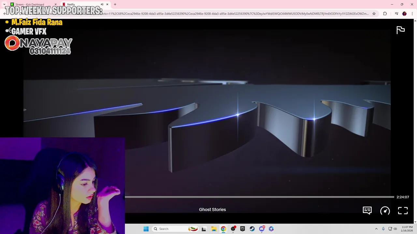This screenshot has width=417, height=234.
Task: Open Task View from the taskbar
Action: pyautogui.click(x=204, y=229)
